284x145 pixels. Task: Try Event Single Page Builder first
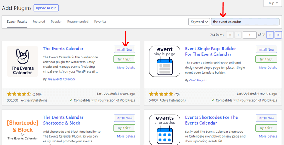point(266,59)
